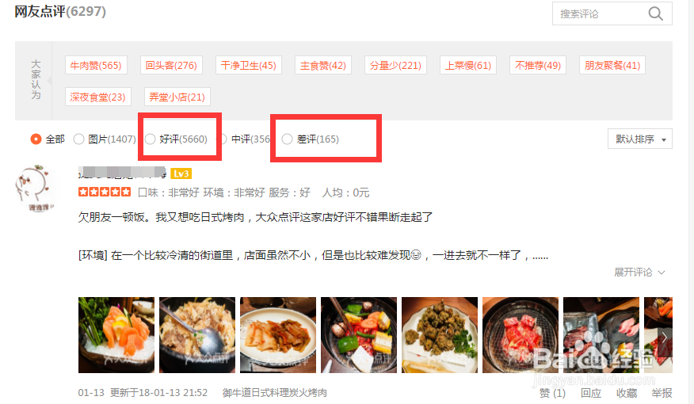Click the Lv3 user level badge

tap(181, 173)
